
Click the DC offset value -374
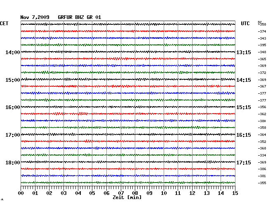tap(262, 31)
